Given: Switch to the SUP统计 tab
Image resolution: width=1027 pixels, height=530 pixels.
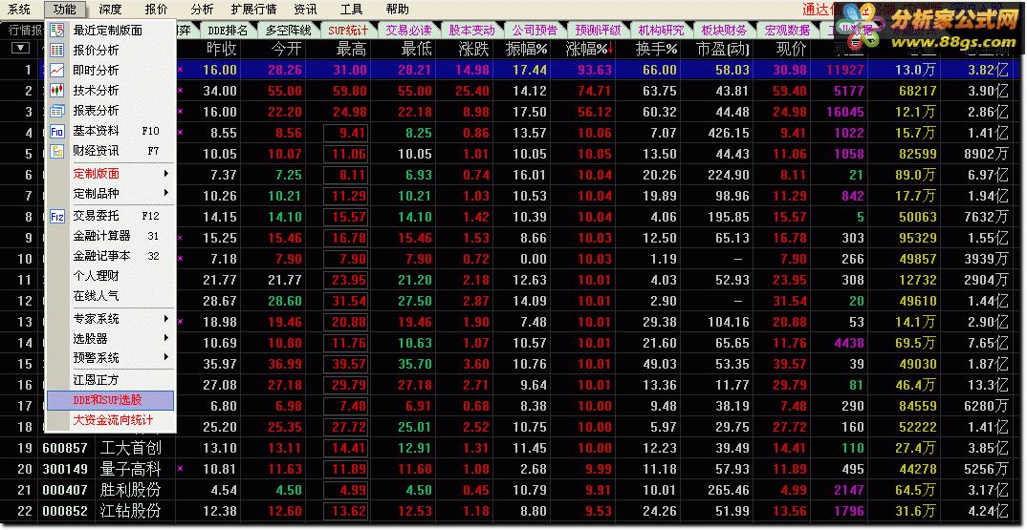Looking at the screenshot, I should (x=348, y=31).
